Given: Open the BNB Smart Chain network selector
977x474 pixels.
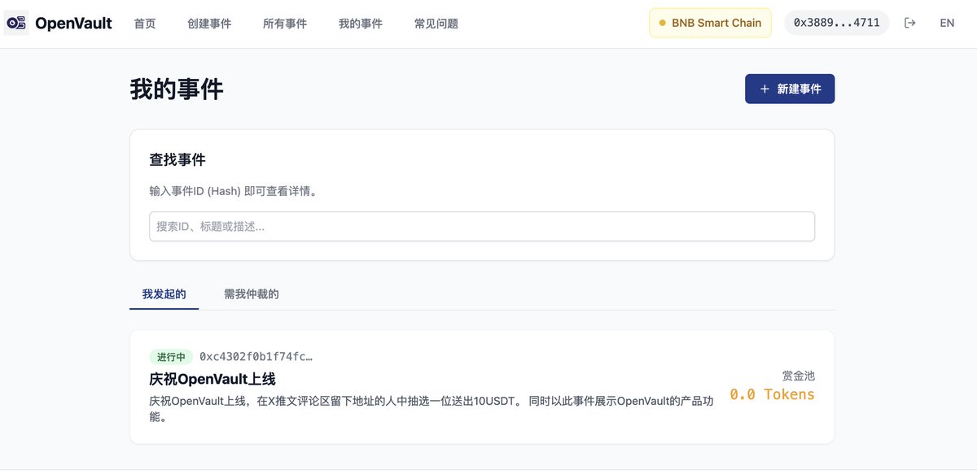Looking at the screenshot, I should click(x=710, y=23).
